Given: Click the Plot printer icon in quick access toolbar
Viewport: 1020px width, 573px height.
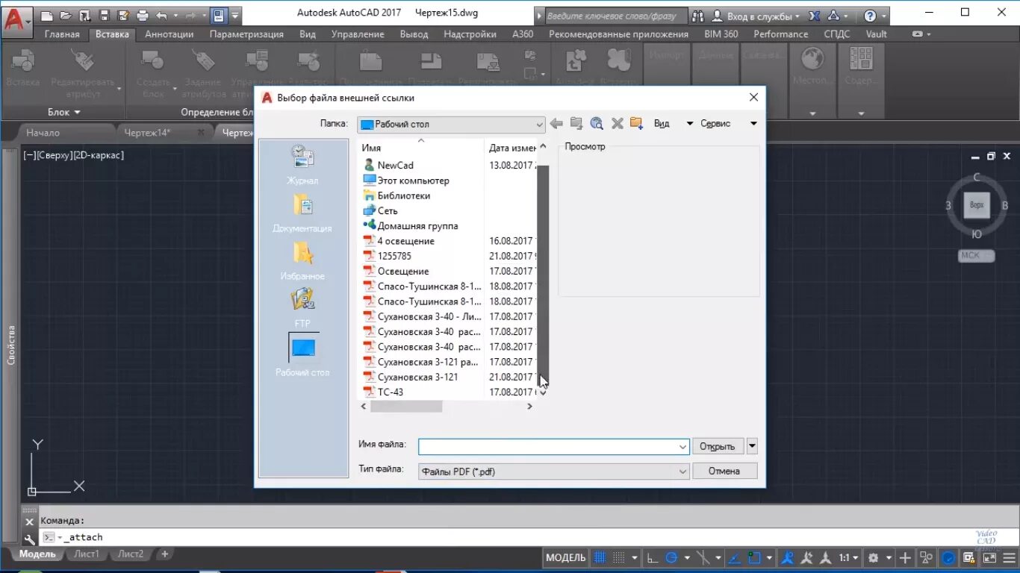Looking at the screenshot, I should coord(143,15).
